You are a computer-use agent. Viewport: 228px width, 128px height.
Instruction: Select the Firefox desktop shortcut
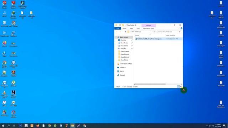click(x=5, y=44)
